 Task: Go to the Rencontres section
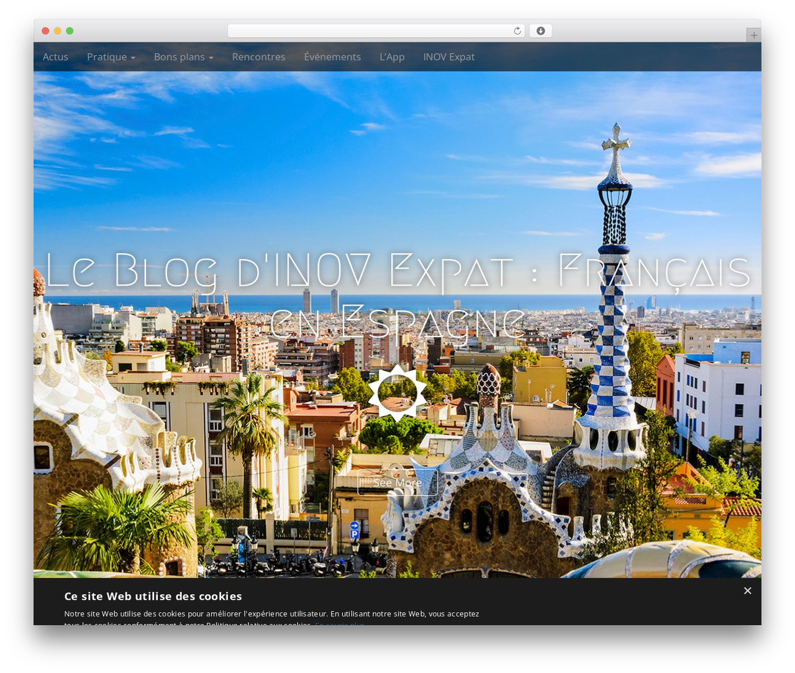258,56
